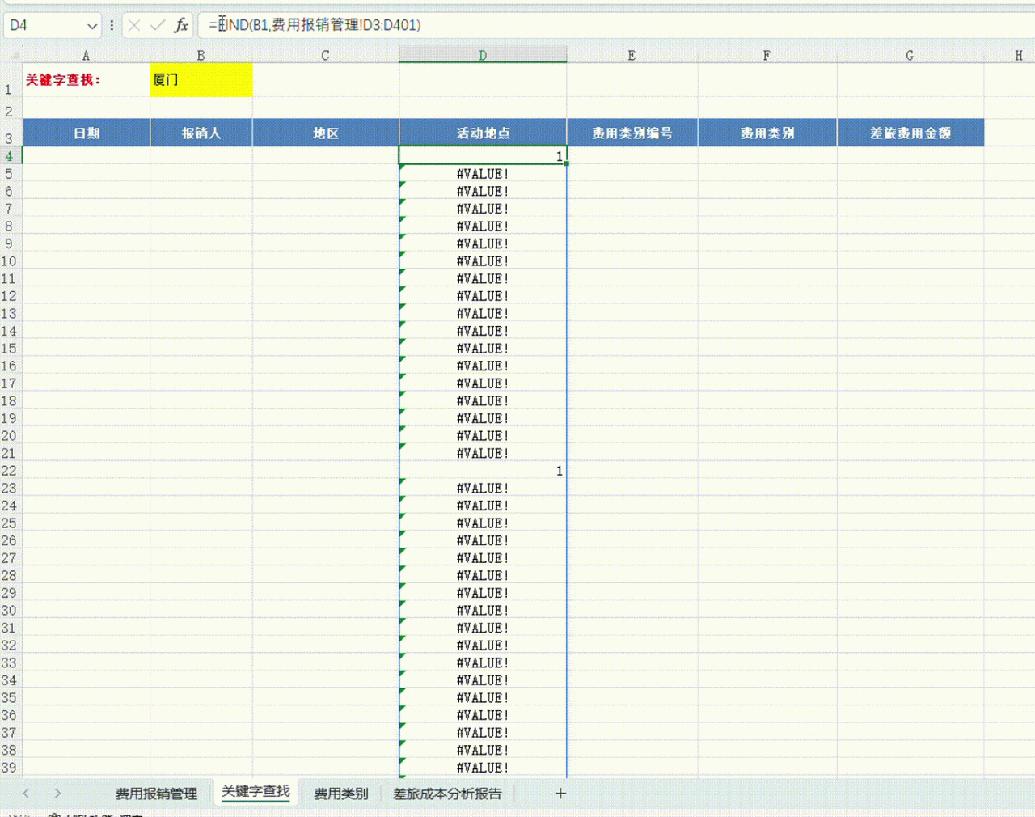
Task: Open the 费用类别 sheet tab
Action: [340, 794]
